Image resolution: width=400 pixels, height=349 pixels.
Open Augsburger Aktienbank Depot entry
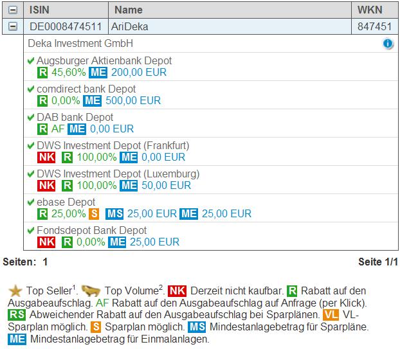click(104, 61)
